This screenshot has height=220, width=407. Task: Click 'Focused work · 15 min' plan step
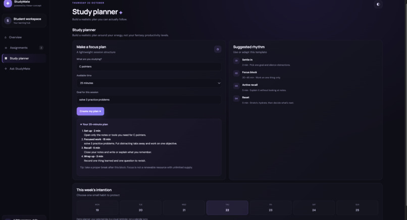pos(97,139)
